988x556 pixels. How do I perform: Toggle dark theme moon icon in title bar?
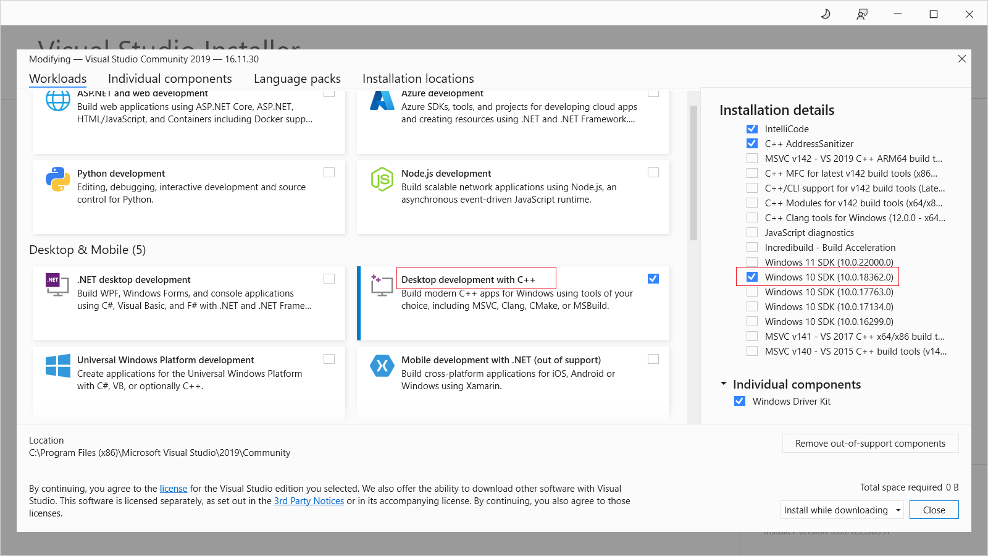click(x=826, y=14)
